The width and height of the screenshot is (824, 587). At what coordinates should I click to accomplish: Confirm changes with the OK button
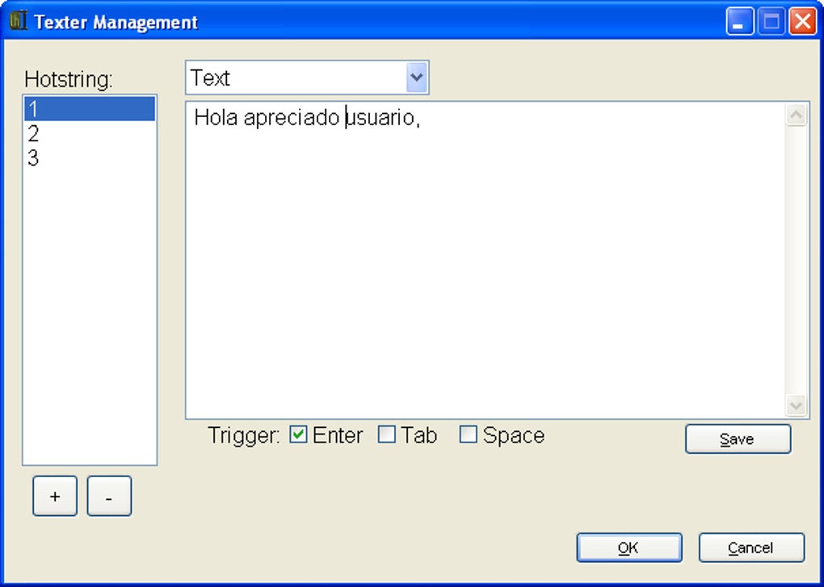click(x=629, y=547)
